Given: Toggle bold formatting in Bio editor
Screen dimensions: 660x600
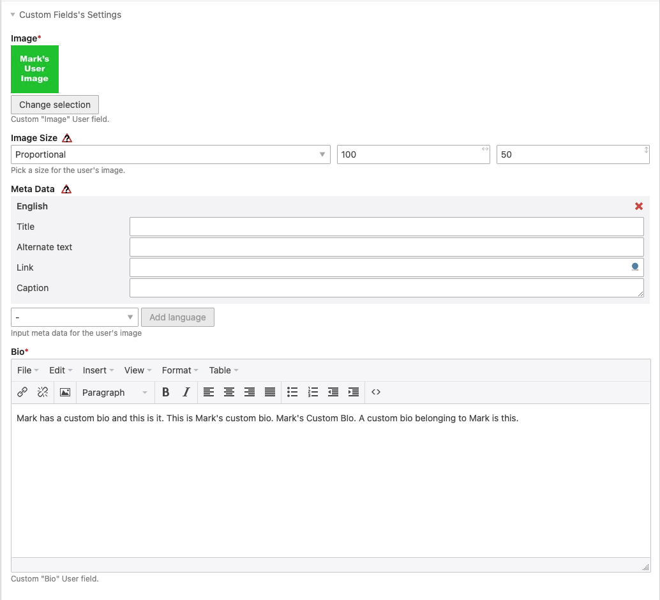Looking at the screenshot, I should click(x=166, y=393).
